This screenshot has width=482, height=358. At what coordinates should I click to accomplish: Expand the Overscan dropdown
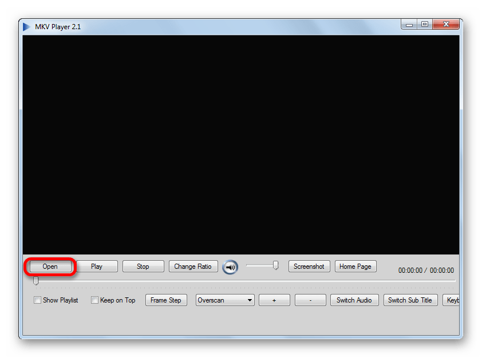225,300
